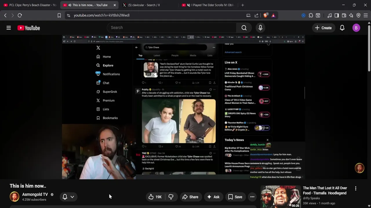Open the YouTube guide hamburger menu
The width and height of the screenshot is (371, 208).
[x=9, y=28]
